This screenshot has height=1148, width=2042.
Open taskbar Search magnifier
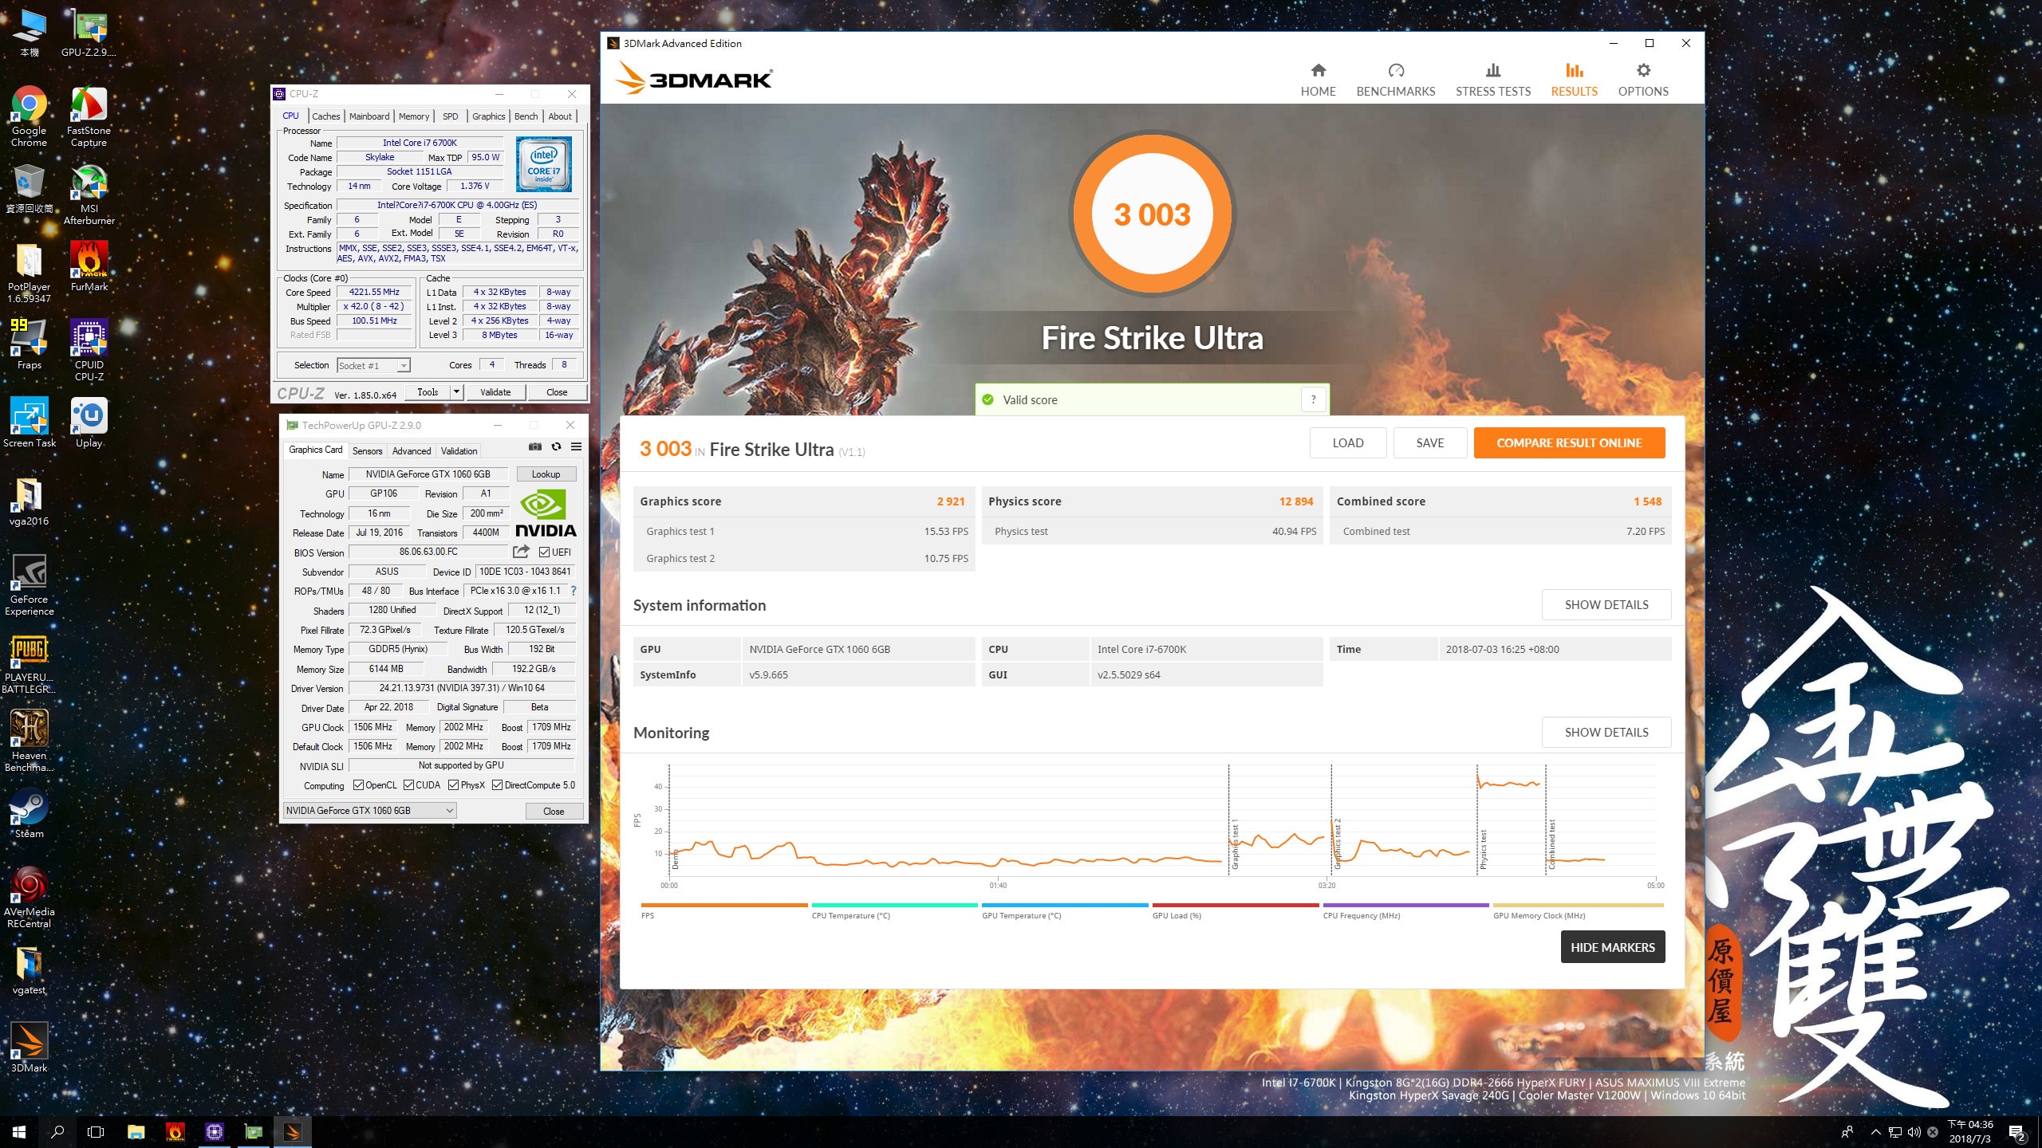point(57,1131)
